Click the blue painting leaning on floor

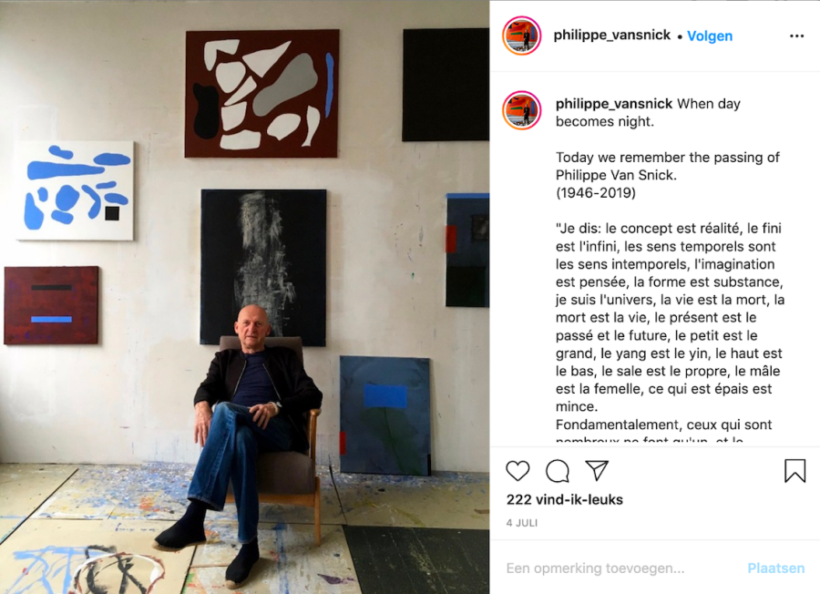[x=384, y=415]
